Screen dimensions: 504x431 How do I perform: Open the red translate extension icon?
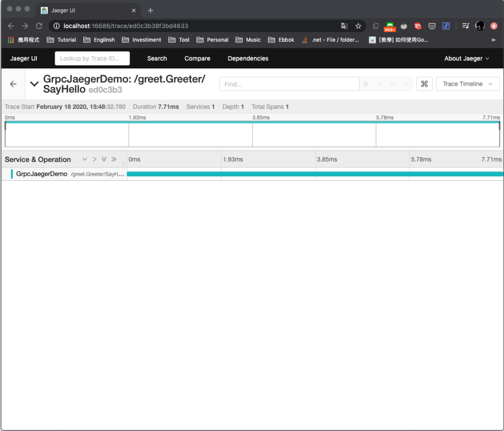(x=418, y=26)
